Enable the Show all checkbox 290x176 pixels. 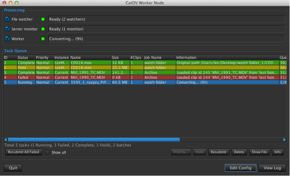(x=48, y=152)
